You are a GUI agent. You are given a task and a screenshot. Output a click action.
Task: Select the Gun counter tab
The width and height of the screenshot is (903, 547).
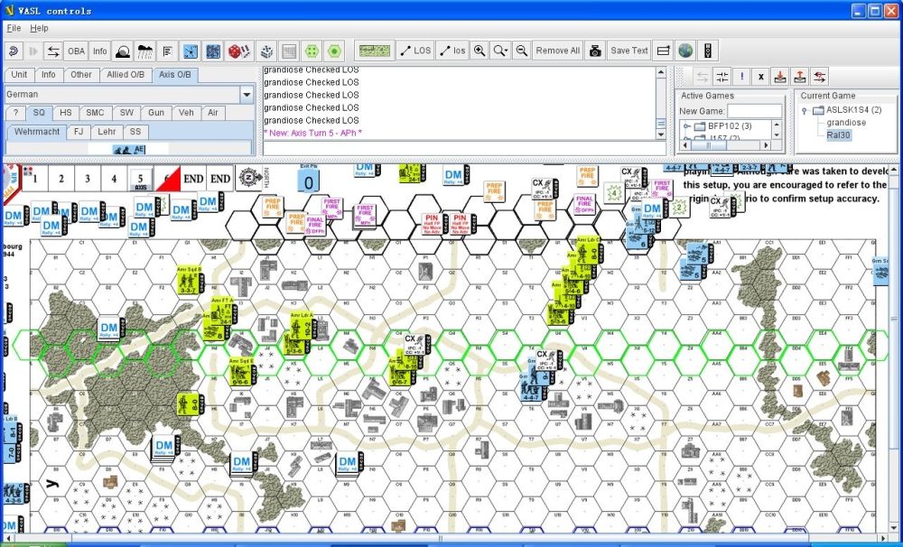pyautogui.click(x=156, y=113)
